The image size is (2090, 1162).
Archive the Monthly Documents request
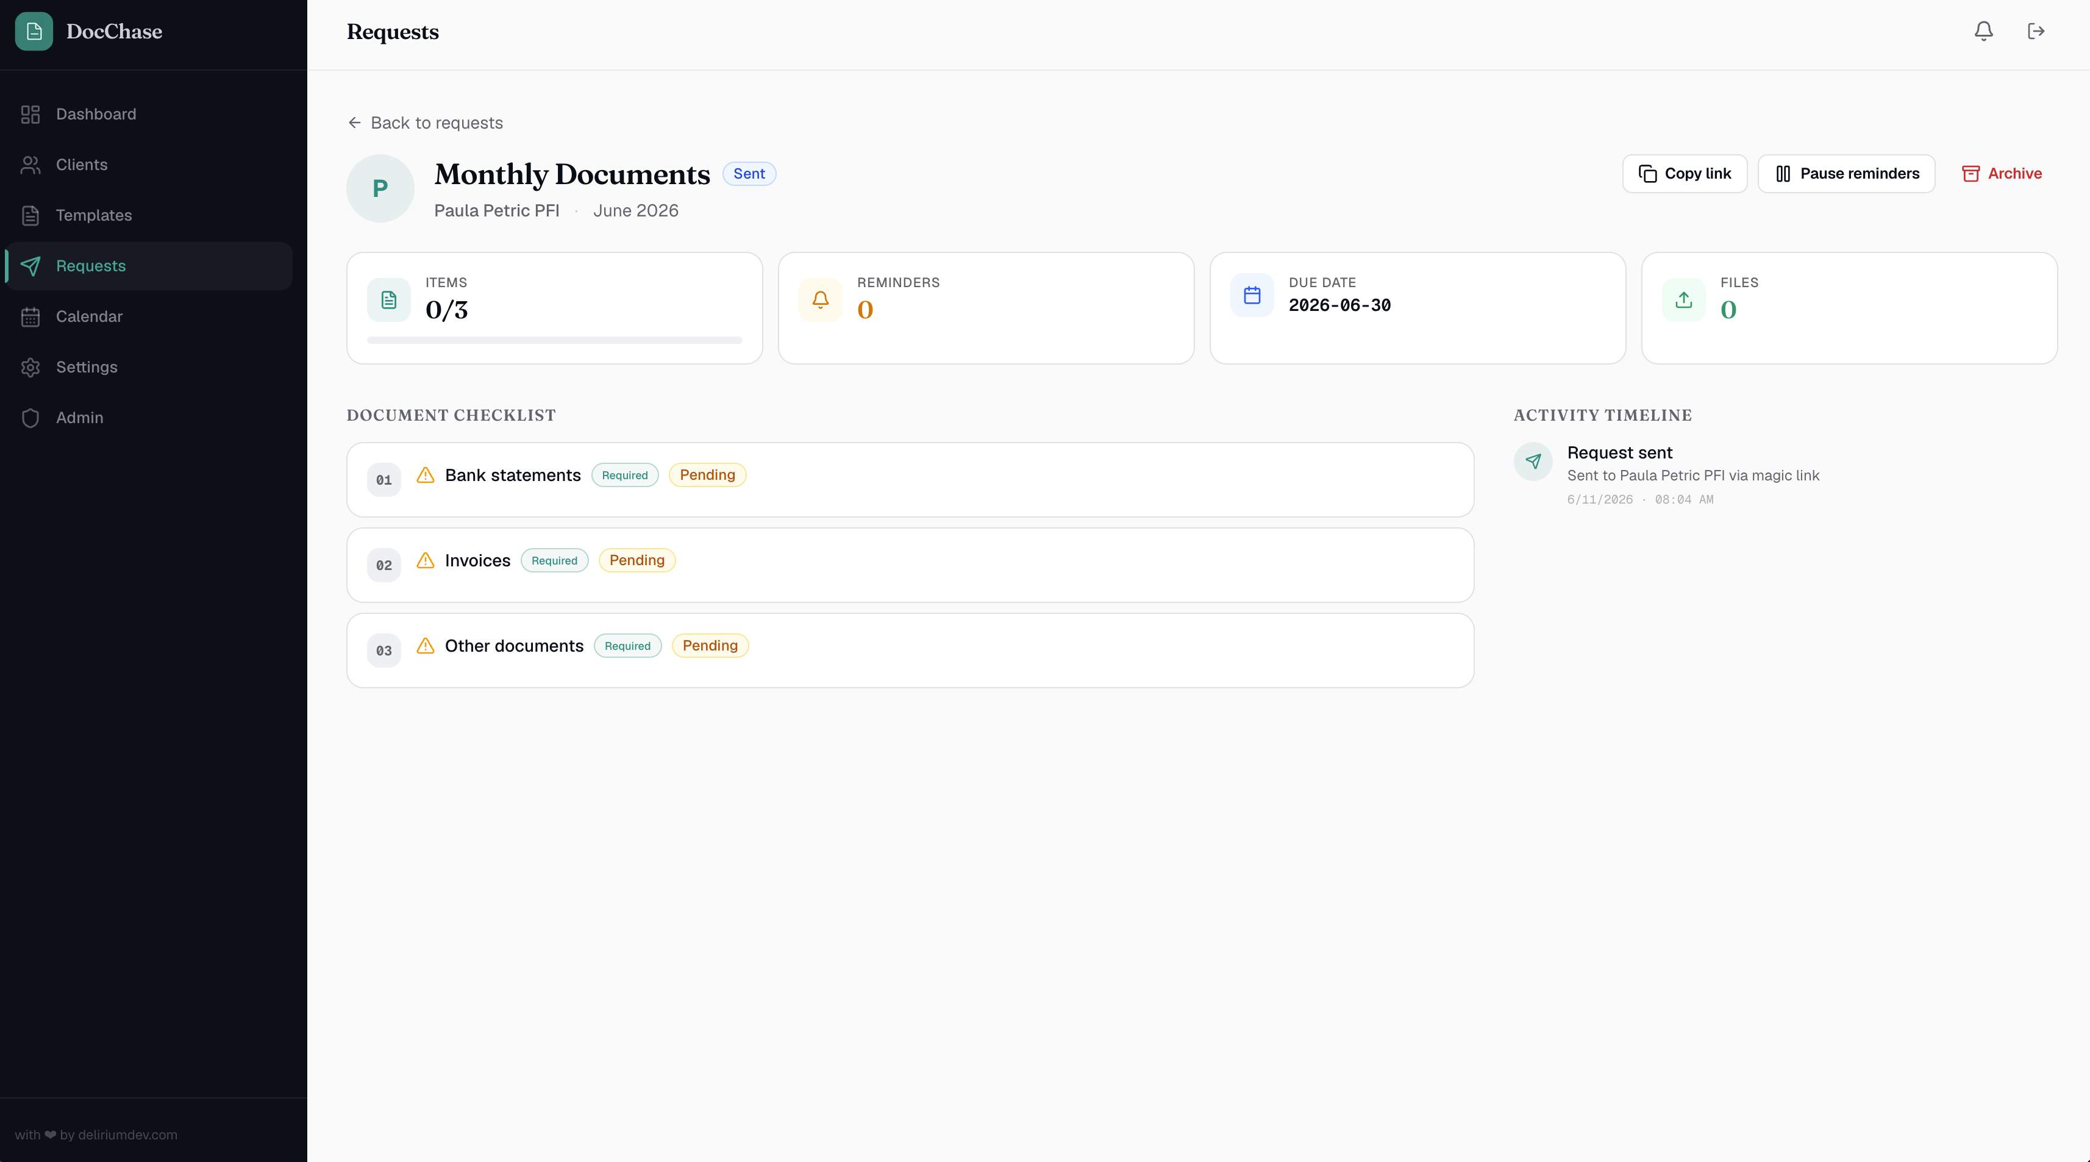[2002, 174]
